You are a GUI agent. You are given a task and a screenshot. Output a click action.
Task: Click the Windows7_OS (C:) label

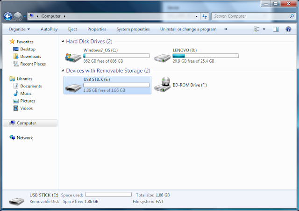point(100,50)
